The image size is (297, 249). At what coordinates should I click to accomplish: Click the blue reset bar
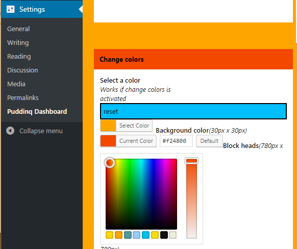(x=193, y=111)
